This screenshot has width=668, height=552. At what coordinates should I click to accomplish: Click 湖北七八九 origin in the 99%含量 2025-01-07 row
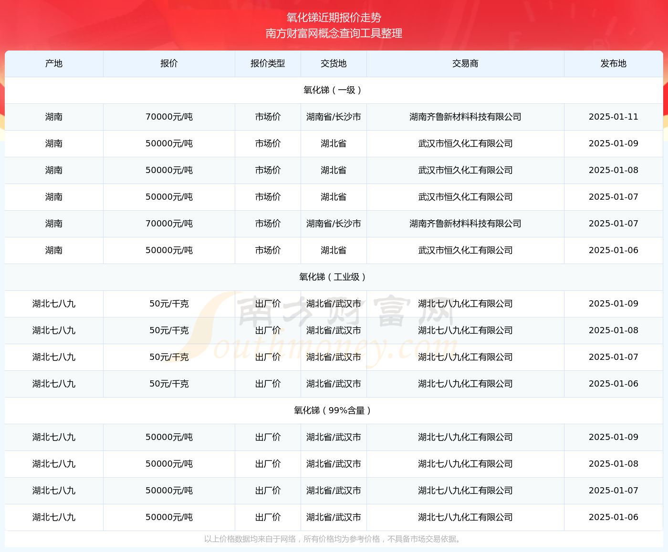pos(54,491)
